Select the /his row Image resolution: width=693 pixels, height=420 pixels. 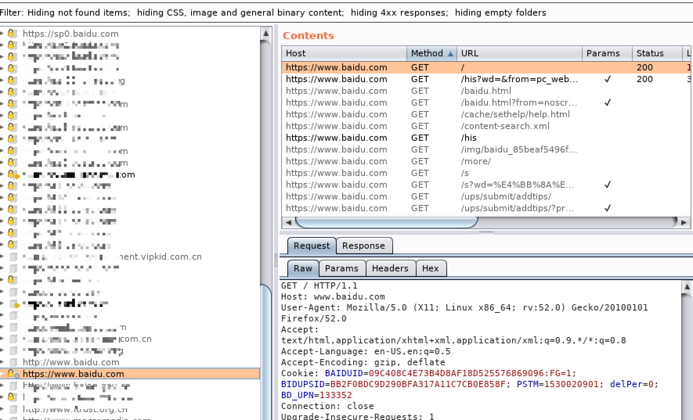(486, 138)
